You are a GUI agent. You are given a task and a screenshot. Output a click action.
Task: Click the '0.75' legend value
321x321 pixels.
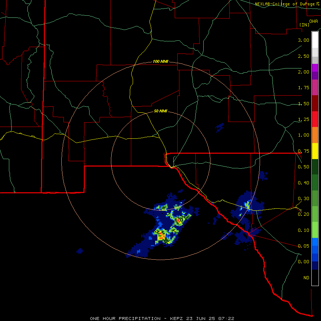(304, 151)
